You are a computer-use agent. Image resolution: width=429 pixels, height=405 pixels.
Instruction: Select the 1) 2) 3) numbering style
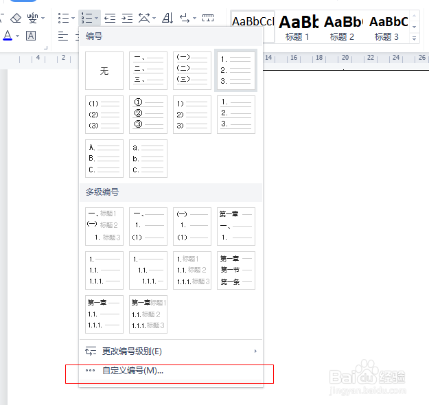pos(192,115)
